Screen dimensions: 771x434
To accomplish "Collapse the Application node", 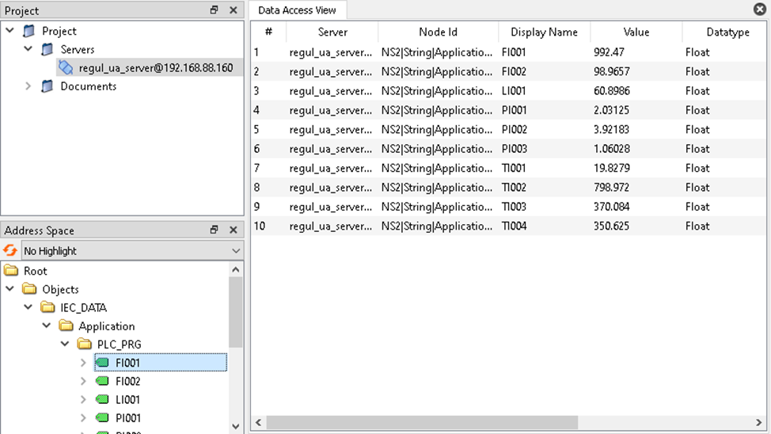I will 47,325.
